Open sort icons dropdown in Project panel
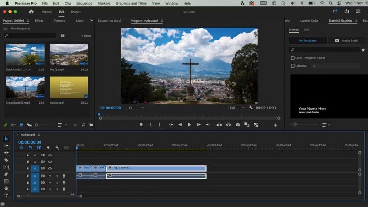 click(62, 125)
